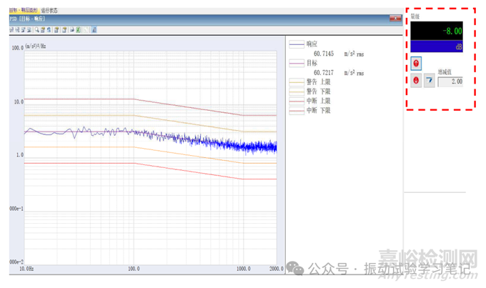This screenshot has height=288, width=486.
Task: Click the 目标 line swatch in legend
Action: click(x=297, y=63)
